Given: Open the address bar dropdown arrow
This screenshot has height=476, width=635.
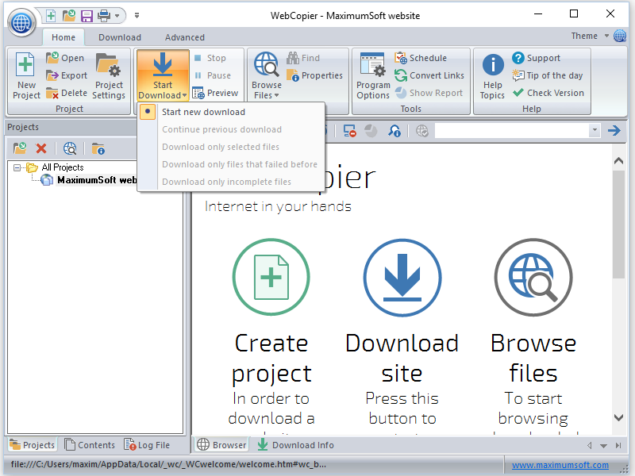Looking at the screenshot, I should (x=595, y=130).
